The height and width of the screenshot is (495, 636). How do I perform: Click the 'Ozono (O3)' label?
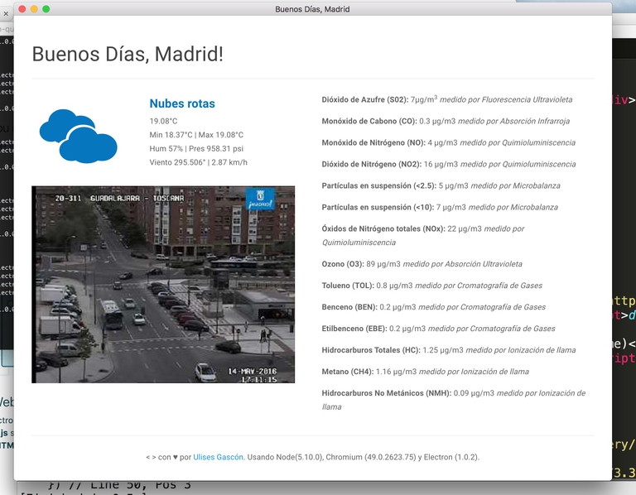tap(343, 264)
